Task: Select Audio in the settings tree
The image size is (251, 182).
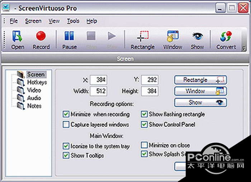Action: coord(34,98)
